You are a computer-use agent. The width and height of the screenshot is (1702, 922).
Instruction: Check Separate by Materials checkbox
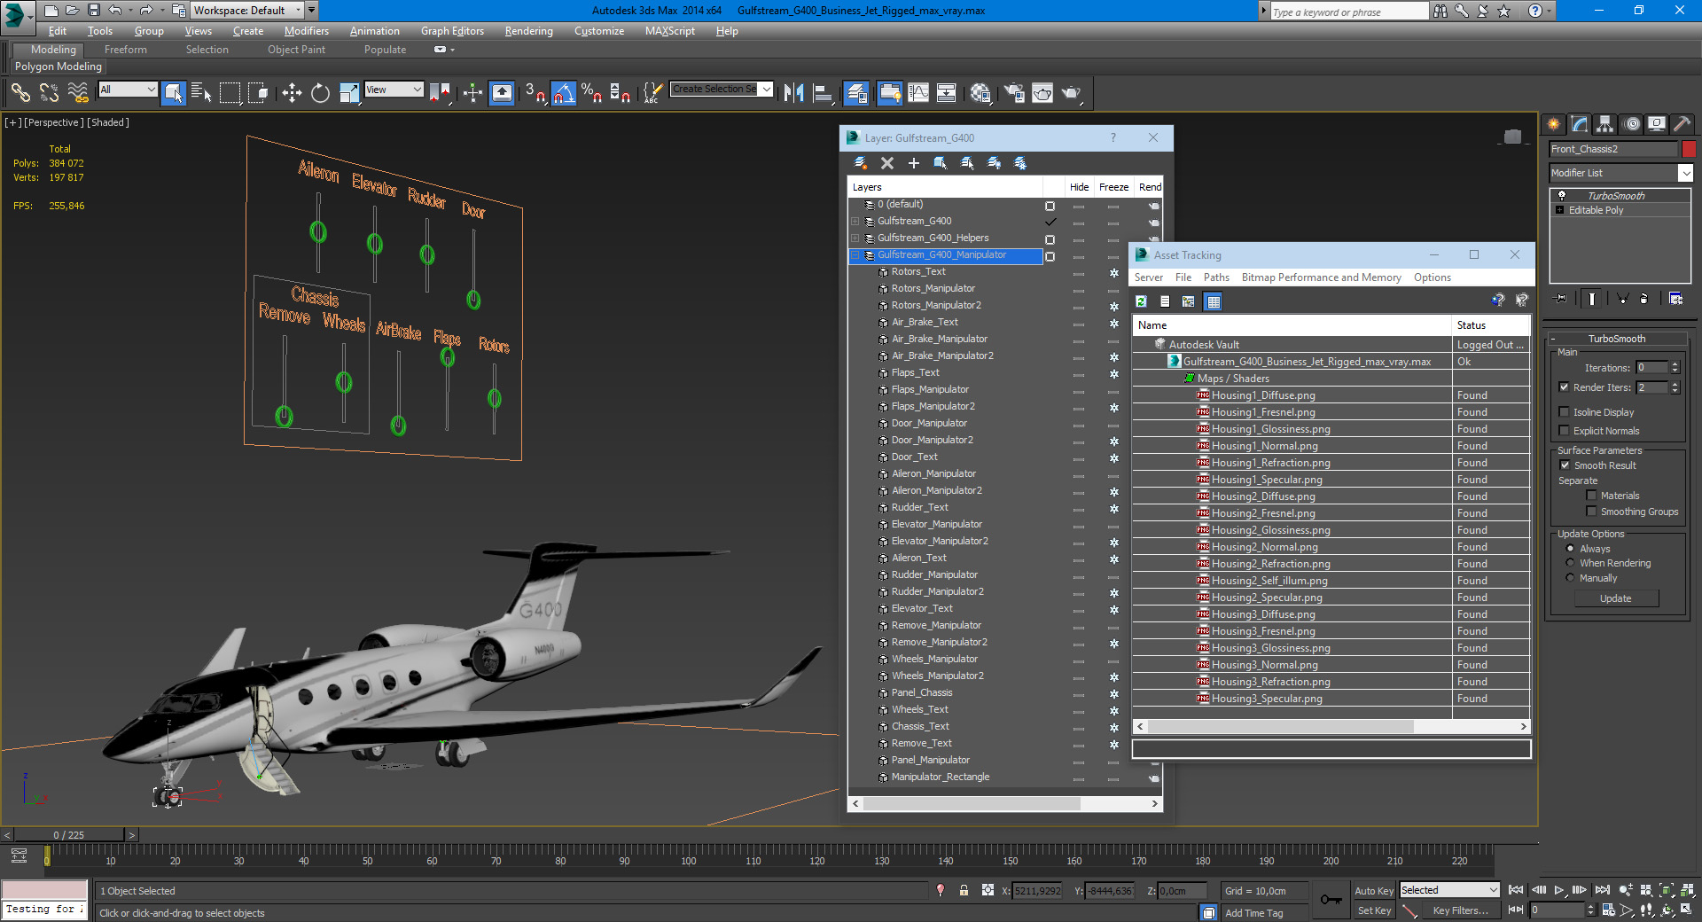tap(1591, 495)
